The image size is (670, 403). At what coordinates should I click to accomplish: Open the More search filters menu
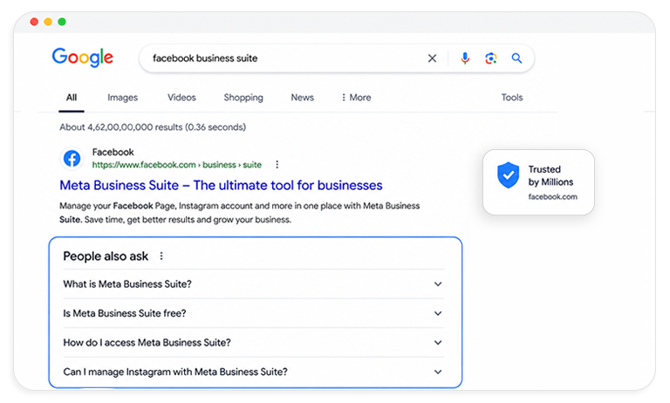pyautogui.click(x=356, y=98)
